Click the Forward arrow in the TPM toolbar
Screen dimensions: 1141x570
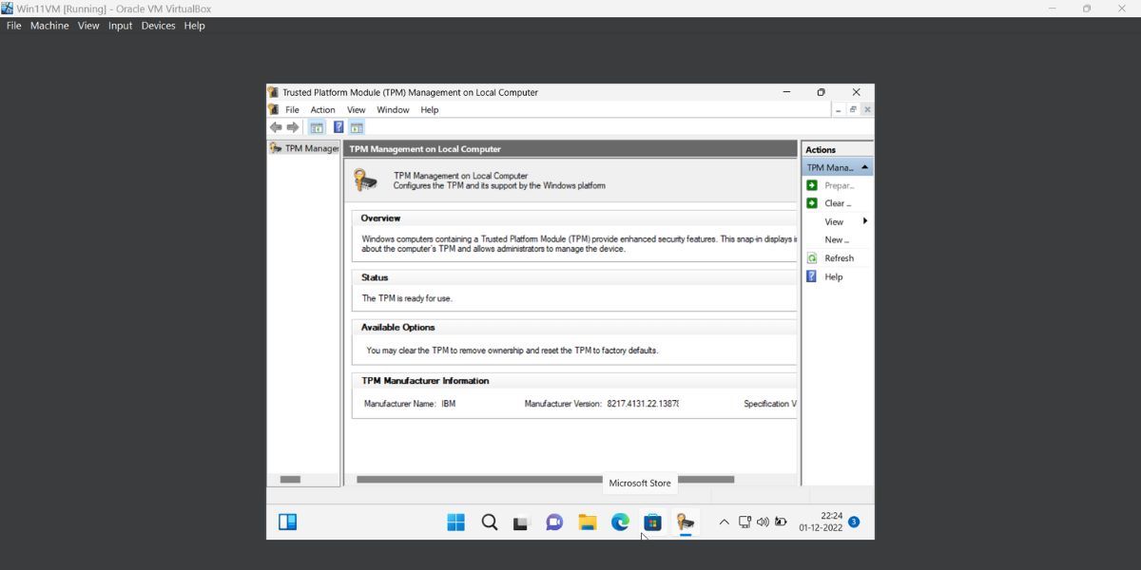point(293,127)
